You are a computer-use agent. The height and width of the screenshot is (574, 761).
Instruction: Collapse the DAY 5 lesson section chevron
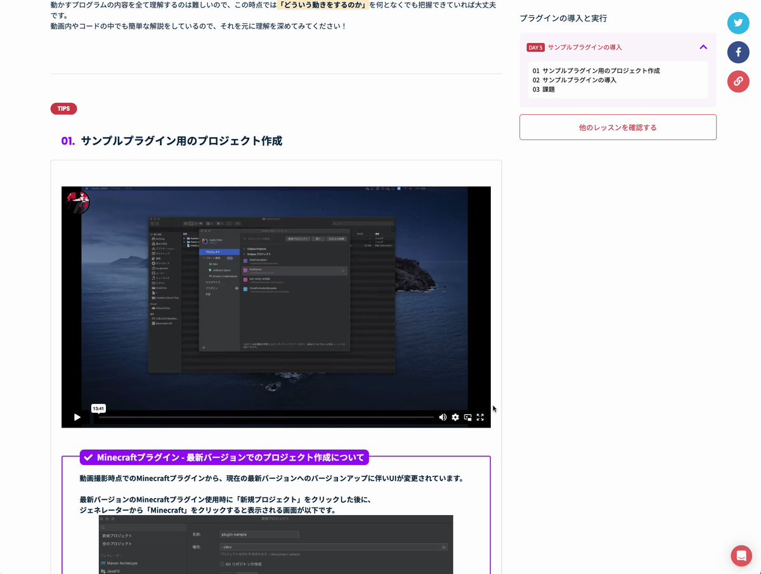703,48
